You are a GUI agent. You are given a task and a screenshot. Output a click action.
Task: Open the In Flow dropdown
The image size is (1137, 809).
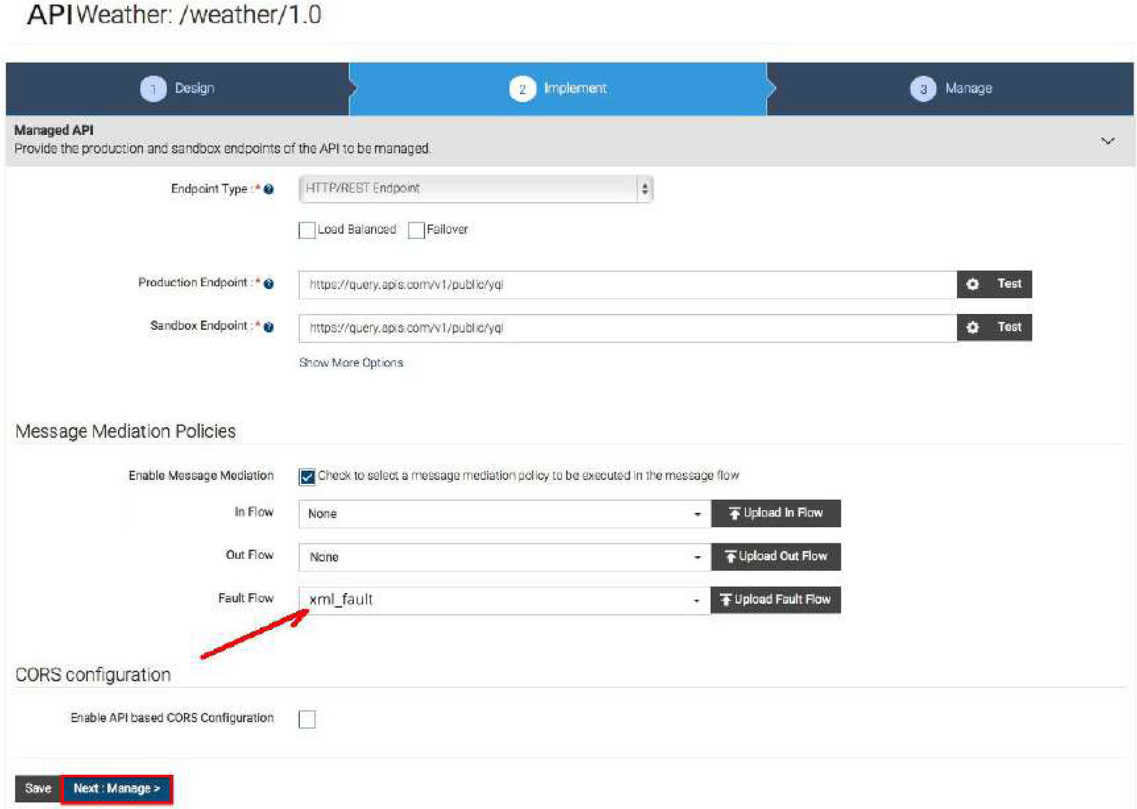tap(504, 514)
